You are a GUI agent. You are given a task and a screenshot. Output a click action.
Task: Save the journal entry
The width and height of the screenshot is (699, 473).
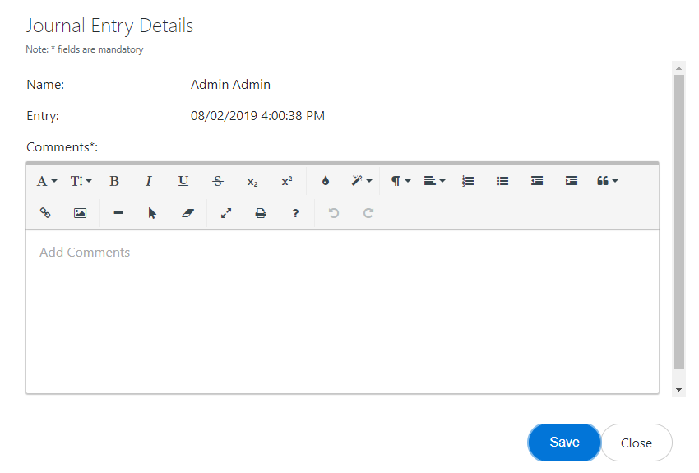pos(564,443)
